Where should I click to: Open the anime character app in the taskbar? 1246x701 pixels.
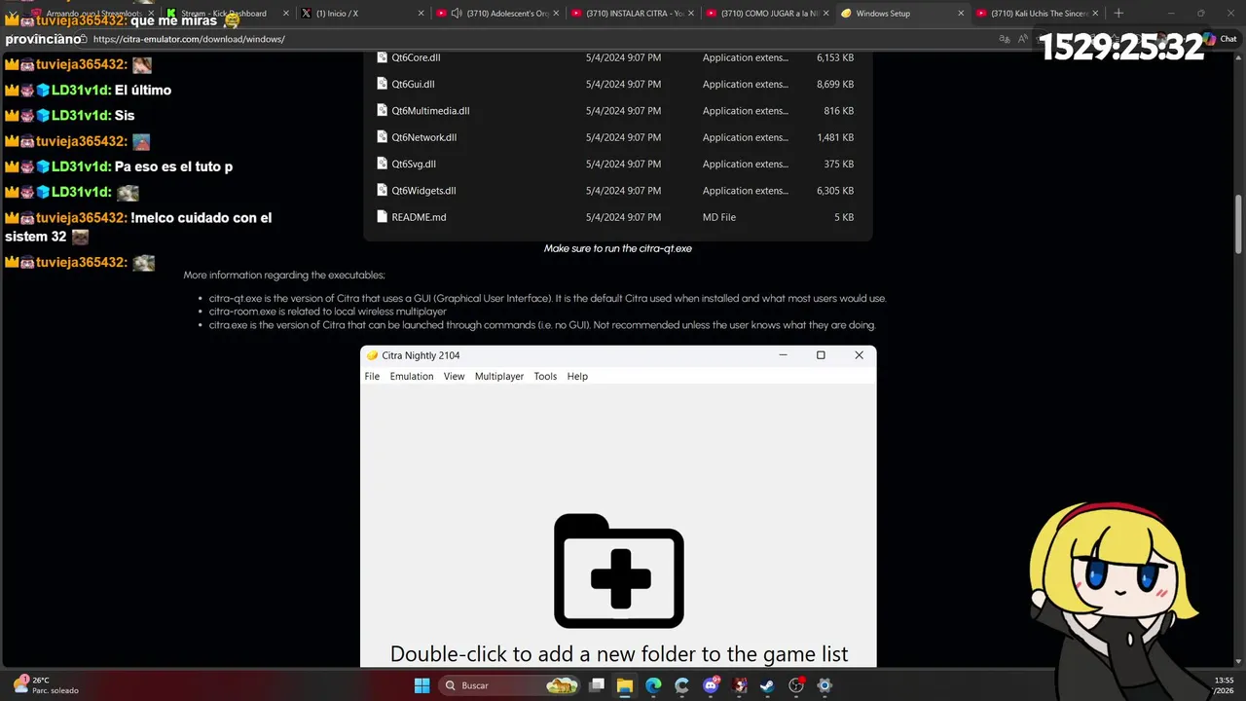coord(740,685)
